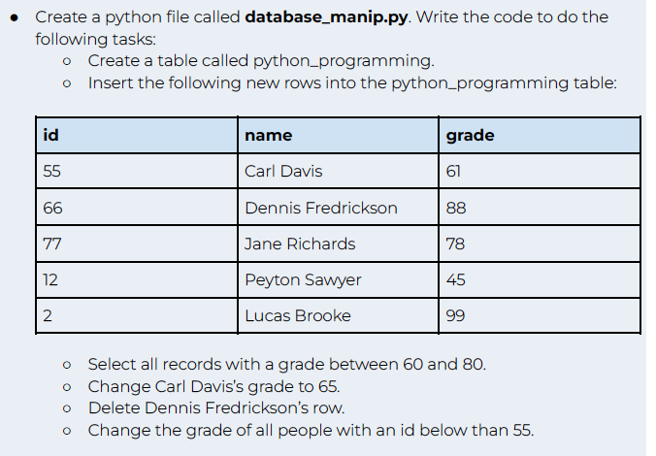
Task: Click the 'Change Carl Davis's grade' line
Action: point(213,386)
